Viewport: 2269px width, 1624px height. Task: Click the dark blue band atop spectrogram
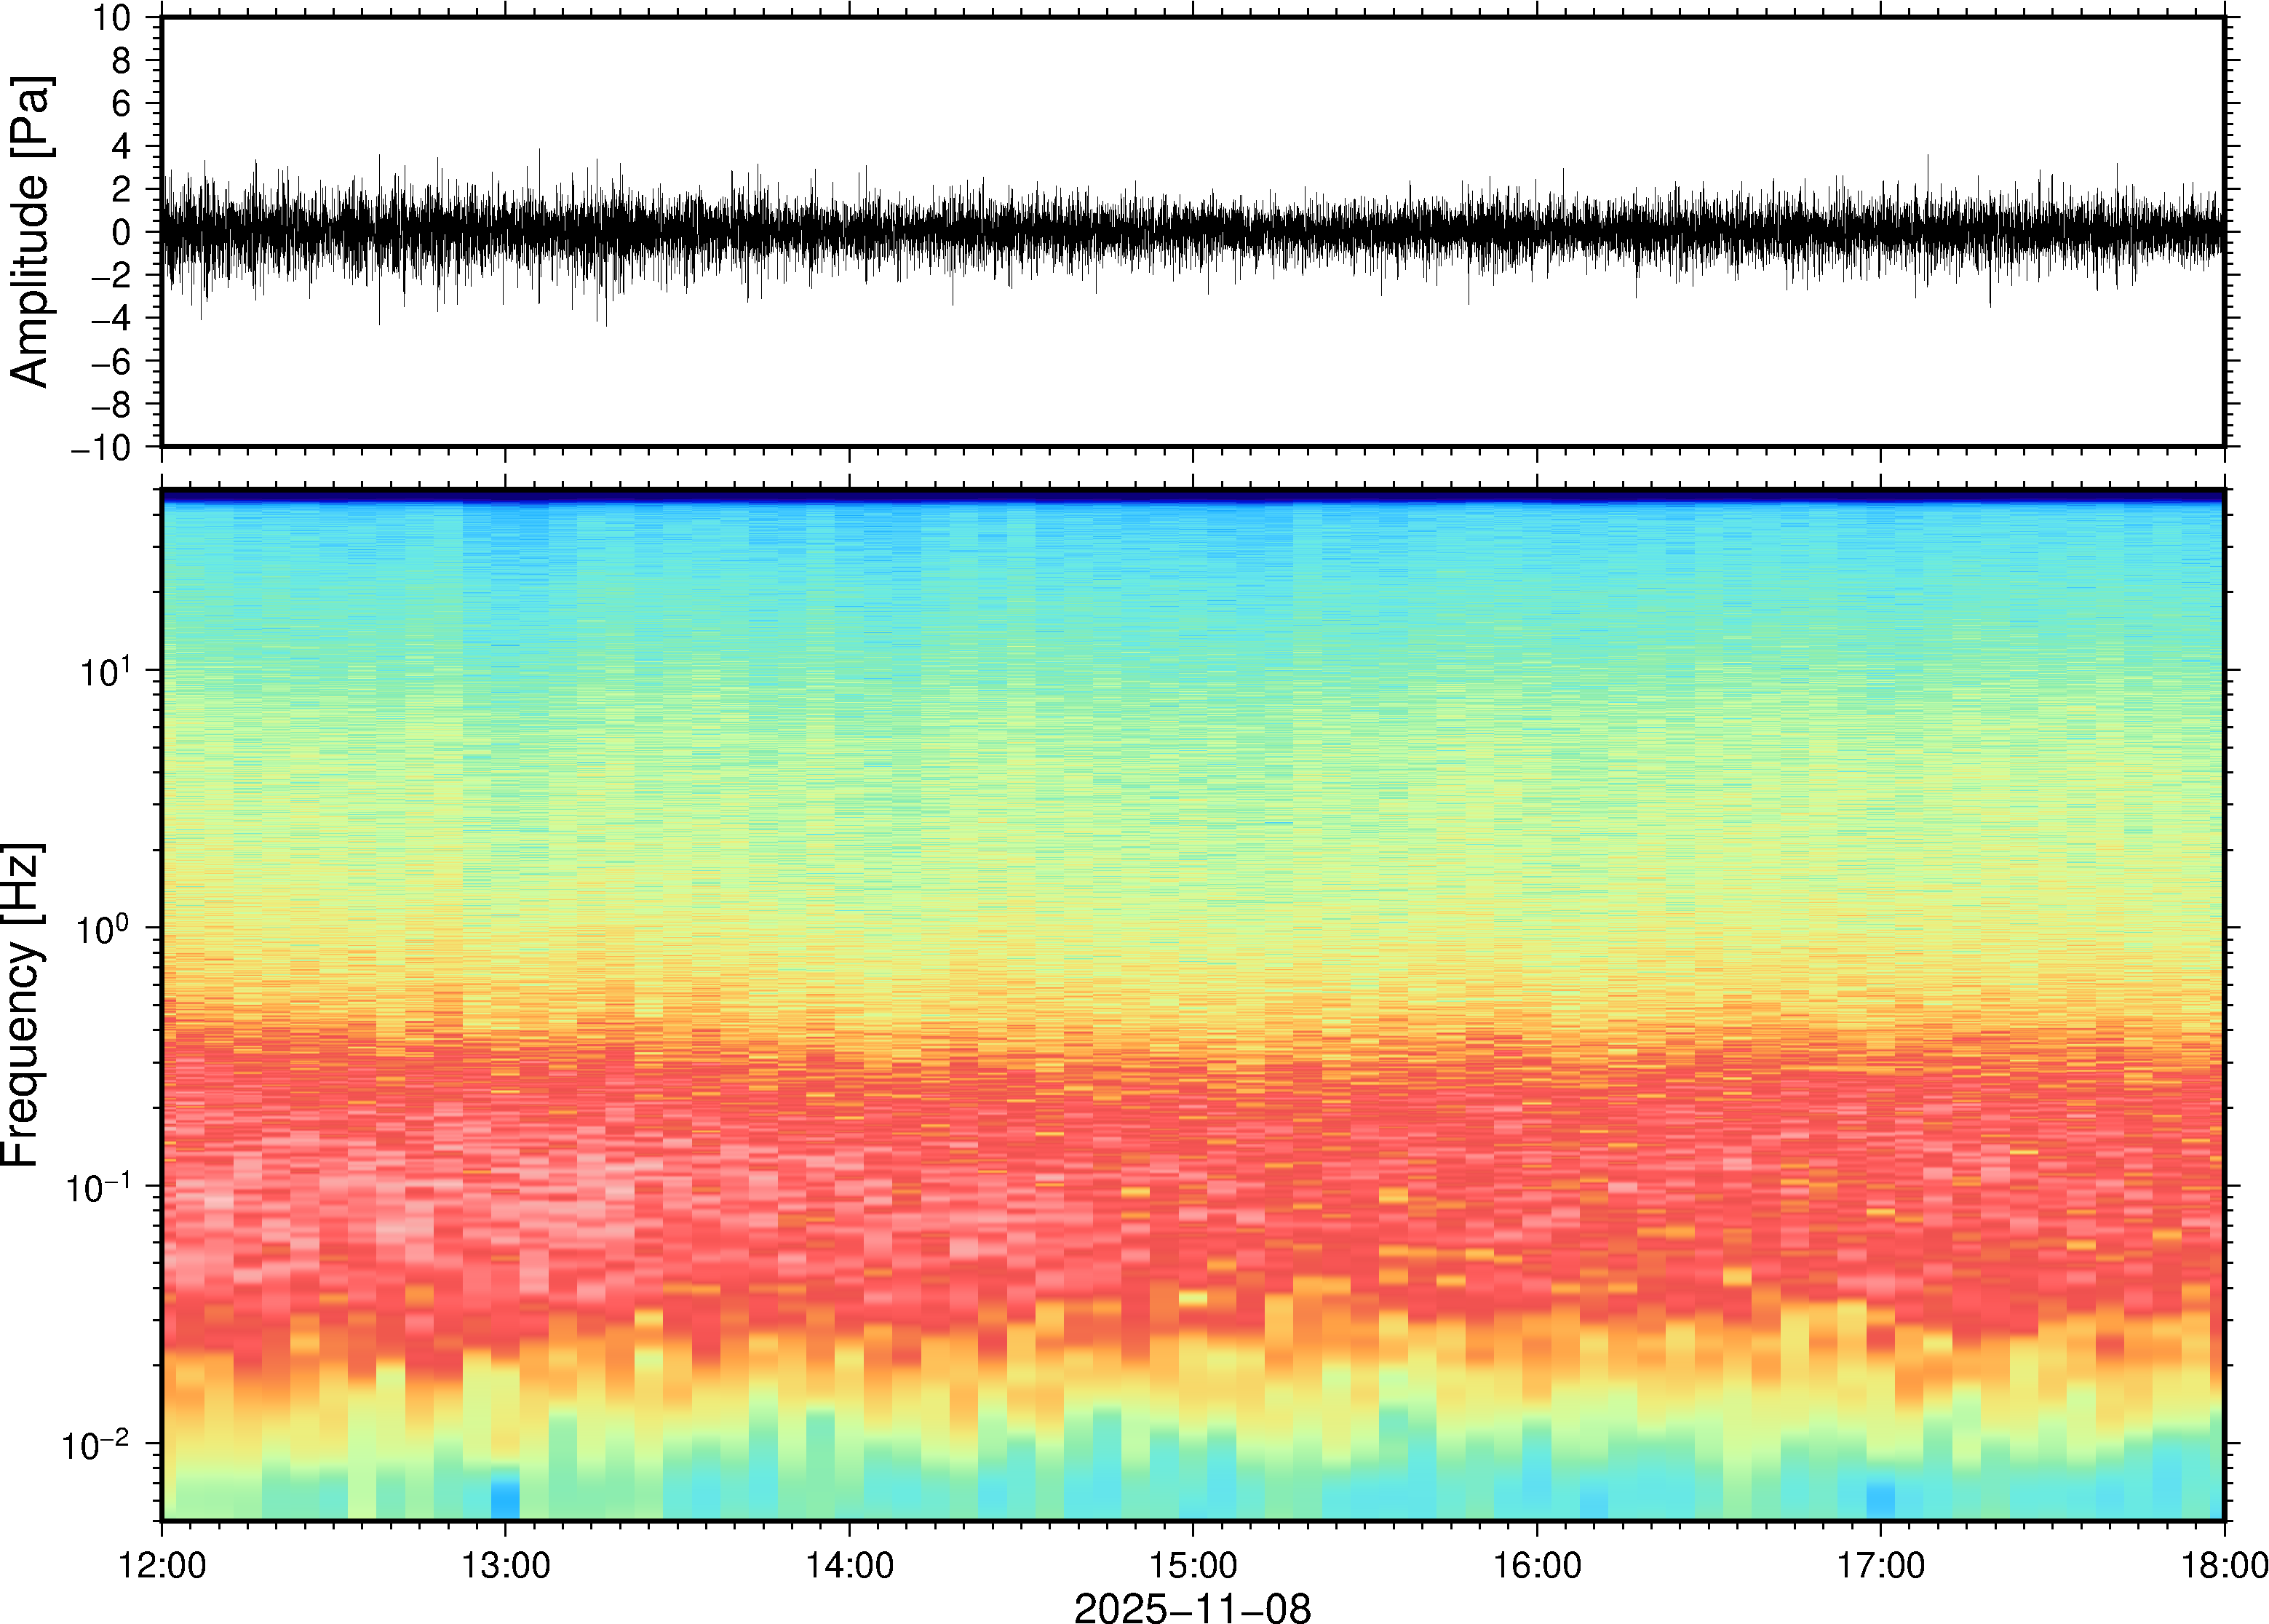point(1192,495)
